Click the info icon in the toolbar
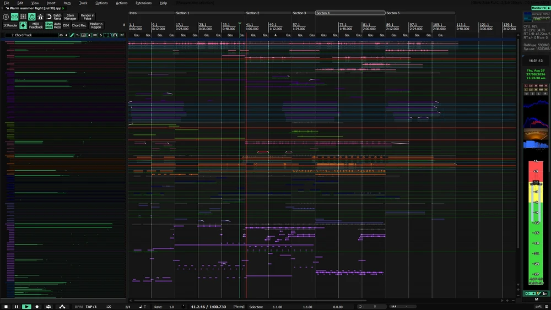This screenshot has width=551, height=310. (6, 17)
